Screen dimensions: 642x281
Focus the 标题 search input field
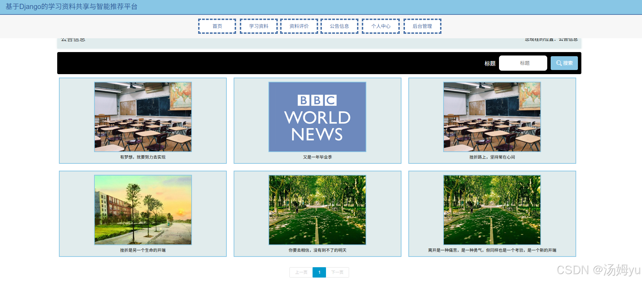(x=523, y=63)
